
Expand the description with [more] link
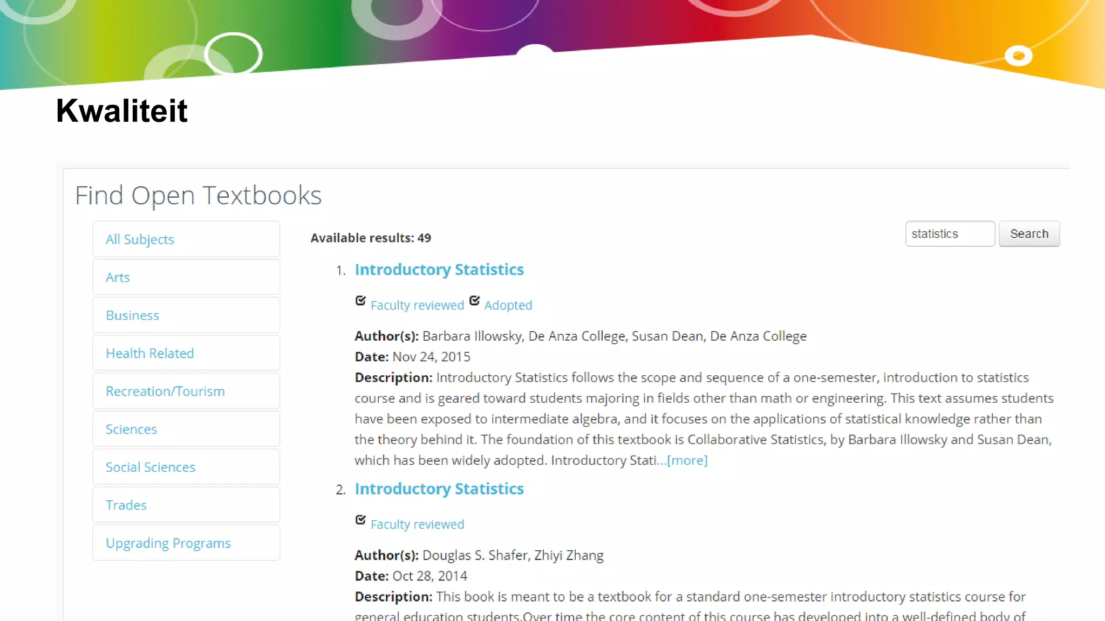(687, 460)
